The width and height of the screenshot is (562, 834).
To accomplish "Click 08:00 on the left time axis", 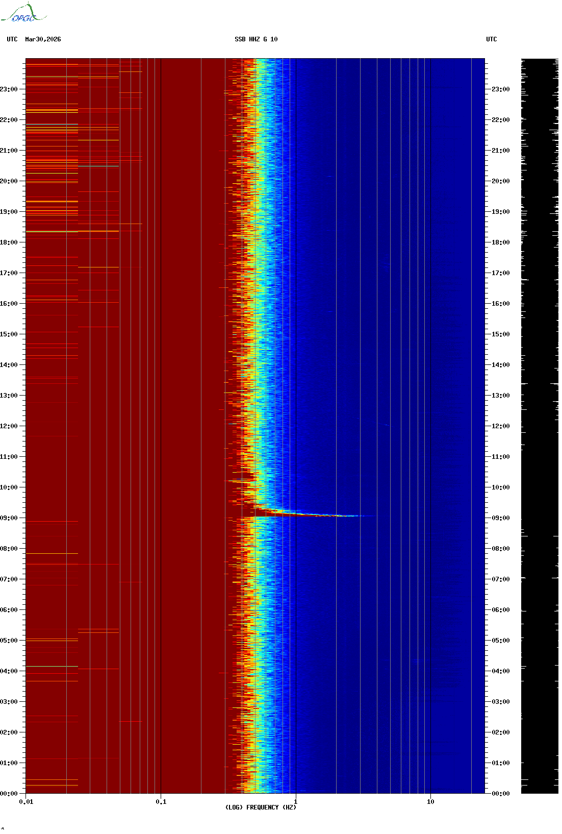I will [x=9, y=549].
